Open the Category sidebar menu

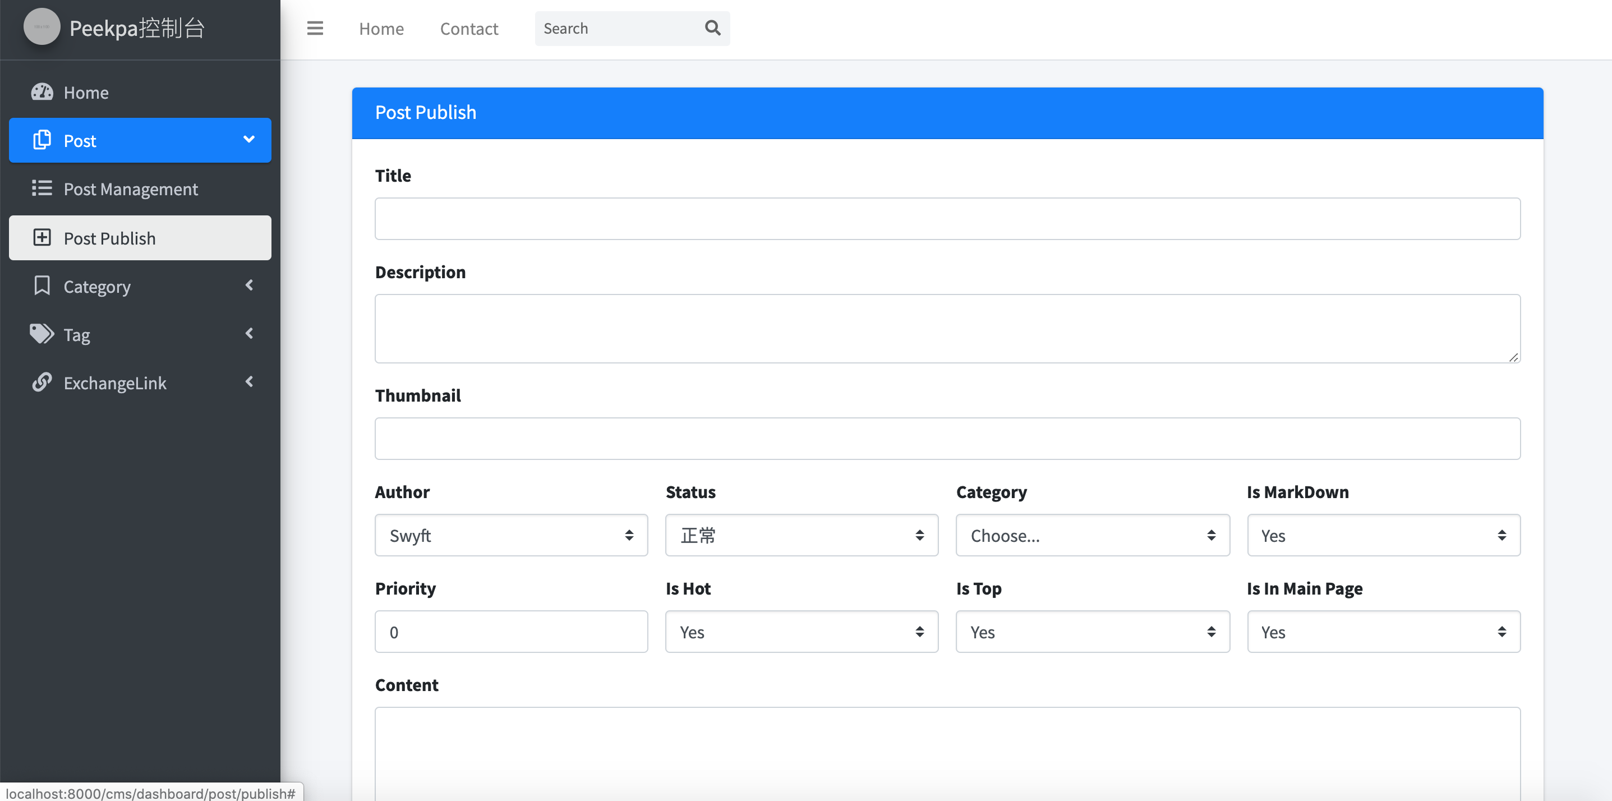[140, 286]
